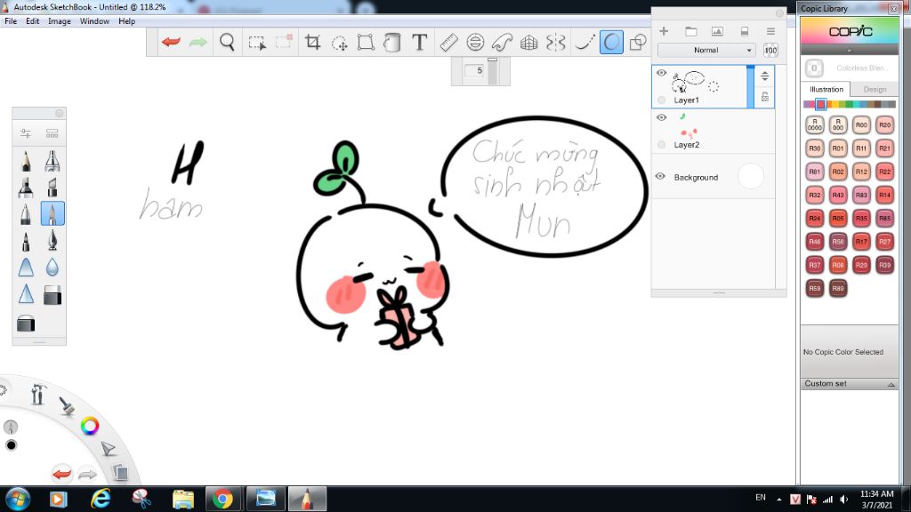
Task: Click the Clear layer button
Action: tap(745, 31)
